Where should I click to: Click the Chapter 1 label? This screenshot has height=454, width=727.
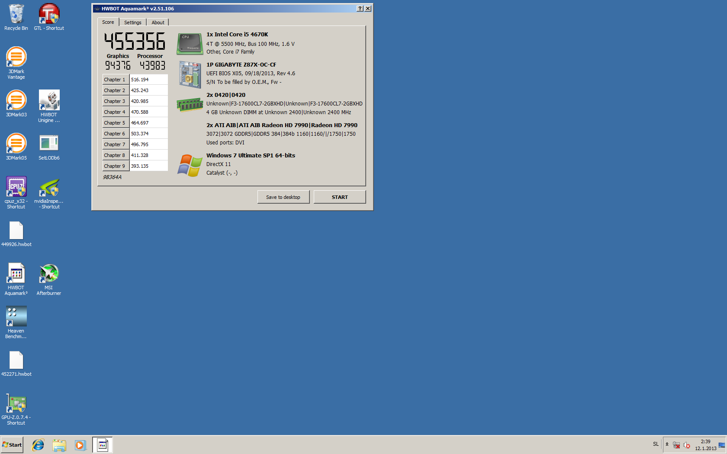pyautogui.click(x=116, y=80)
